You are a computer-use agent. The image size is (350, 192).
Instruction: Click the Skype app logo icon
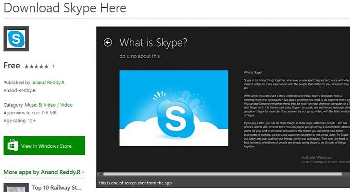tap(16, 39)
